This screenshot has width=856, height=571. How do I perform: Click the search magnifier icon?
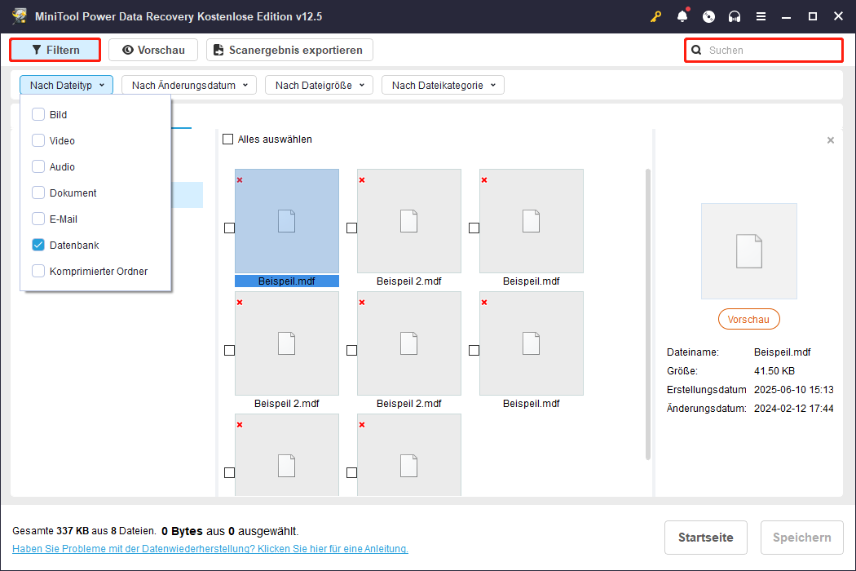696,51
